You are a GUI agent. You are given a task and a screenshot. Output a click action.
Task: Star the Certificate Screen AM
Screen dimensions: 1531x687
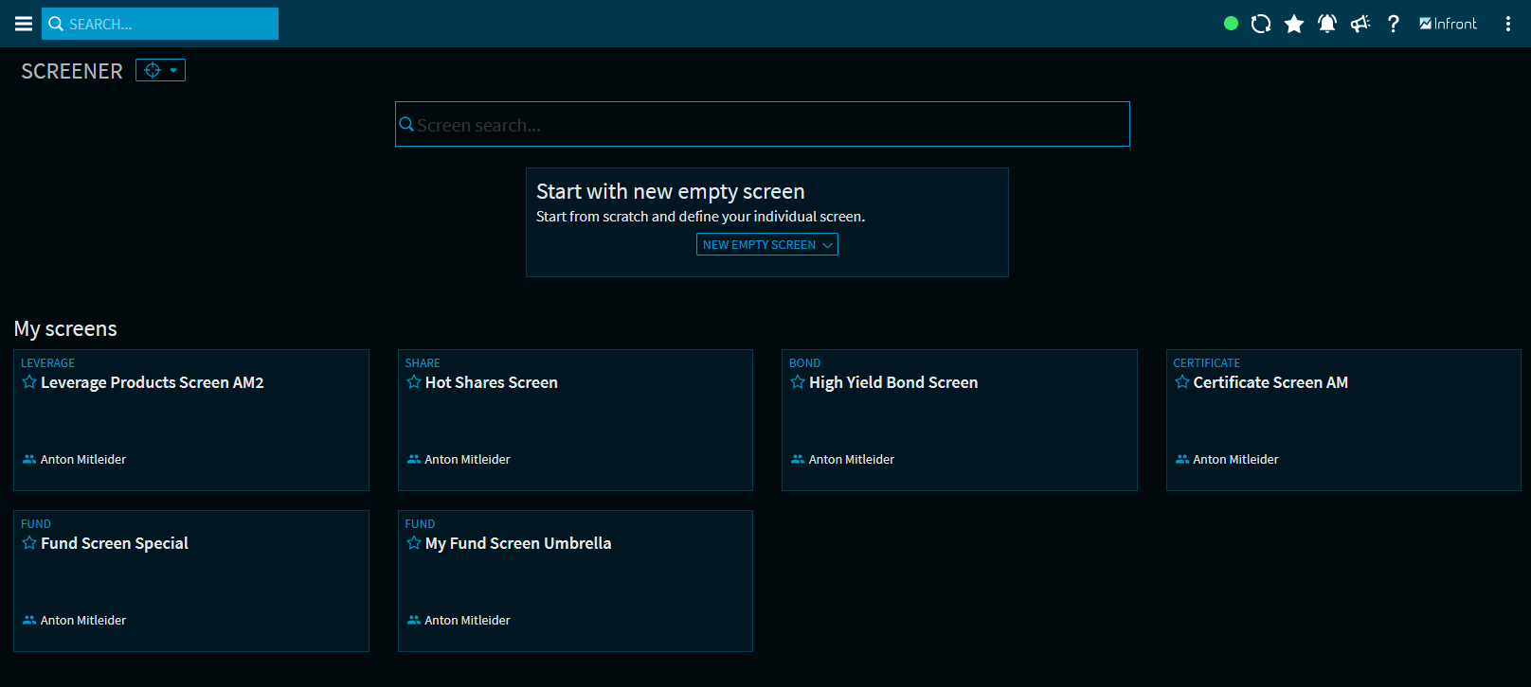[1182, 382]
